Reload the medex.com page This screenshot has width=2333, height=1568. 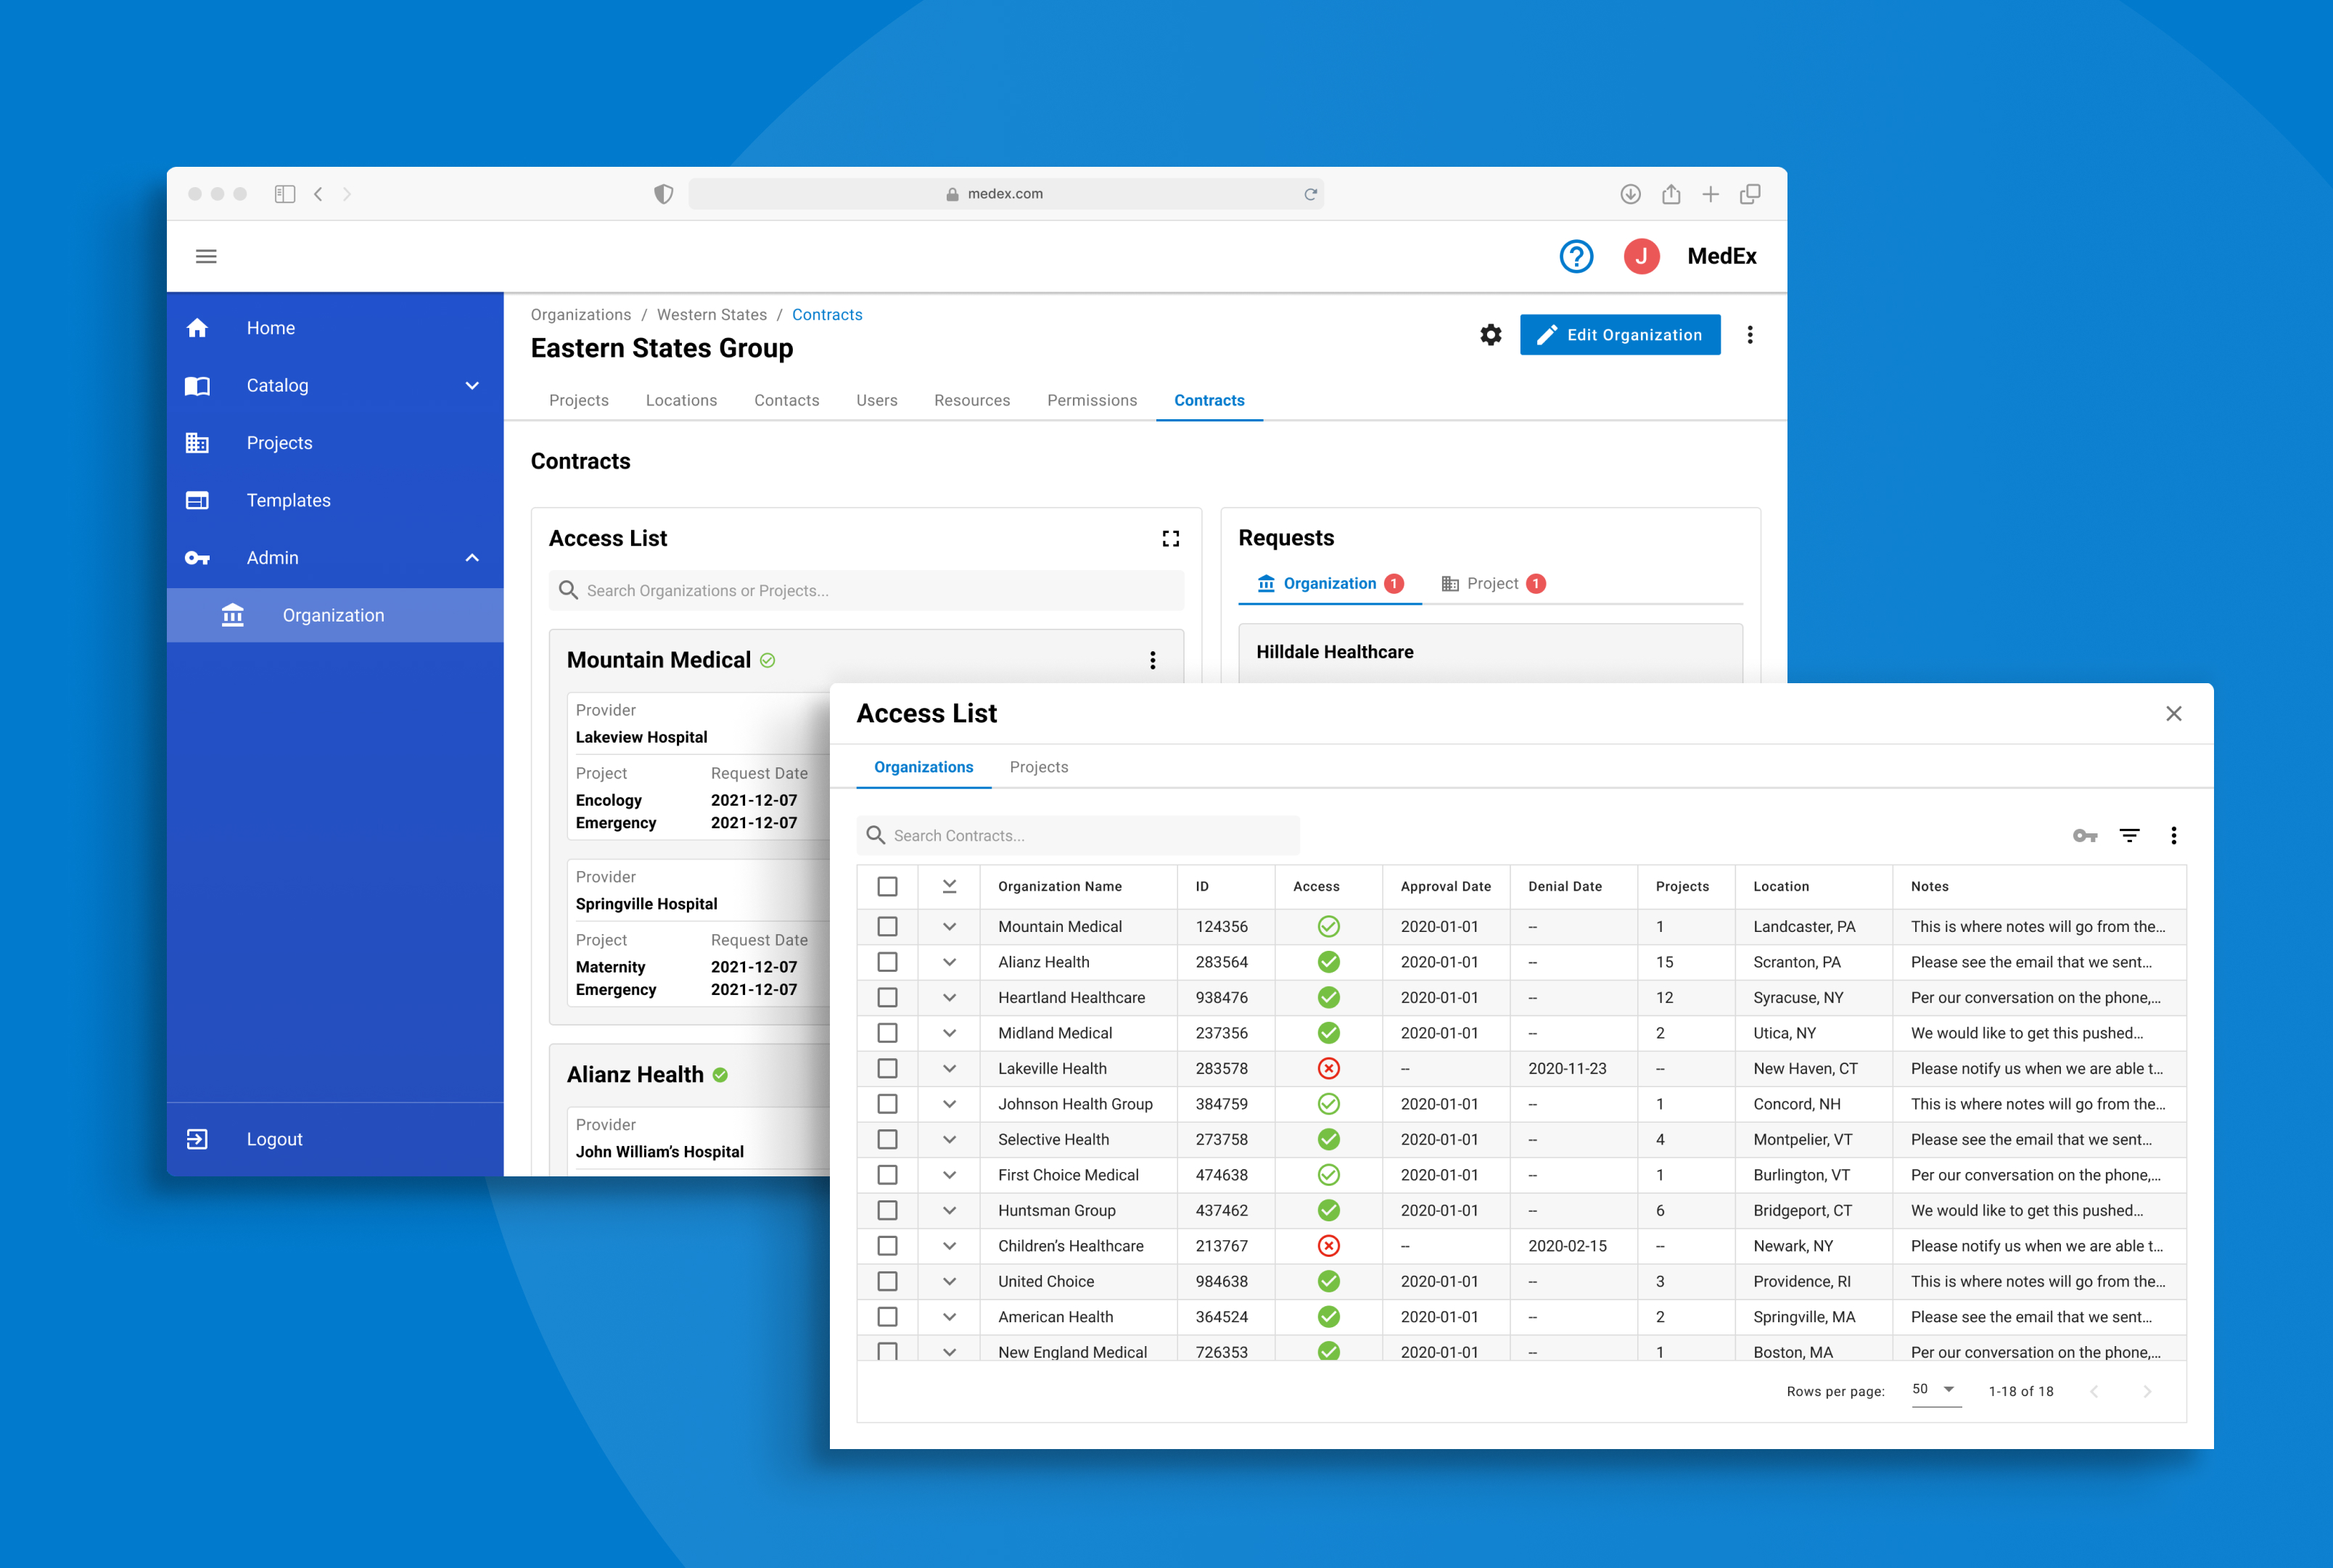pos(1310,194)
